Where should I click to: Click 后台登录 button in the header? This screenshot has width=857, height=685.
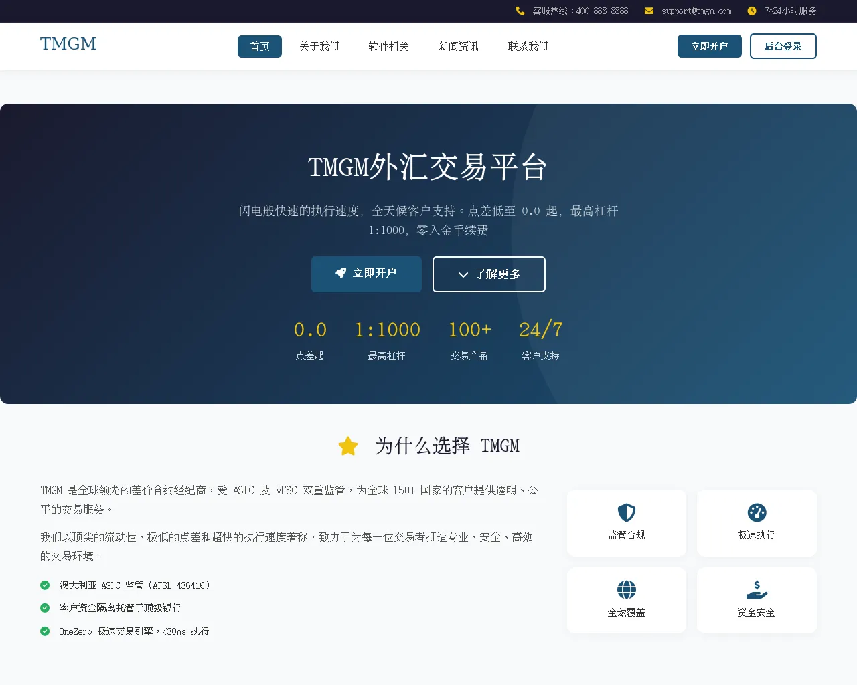(783, 46)
